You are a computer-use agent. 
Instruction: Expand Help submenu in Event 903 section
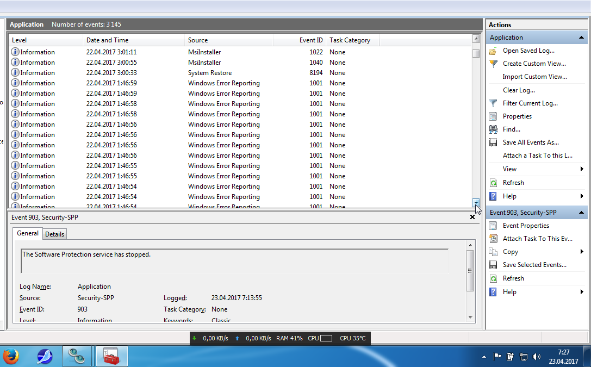click(x=582, y=292)
